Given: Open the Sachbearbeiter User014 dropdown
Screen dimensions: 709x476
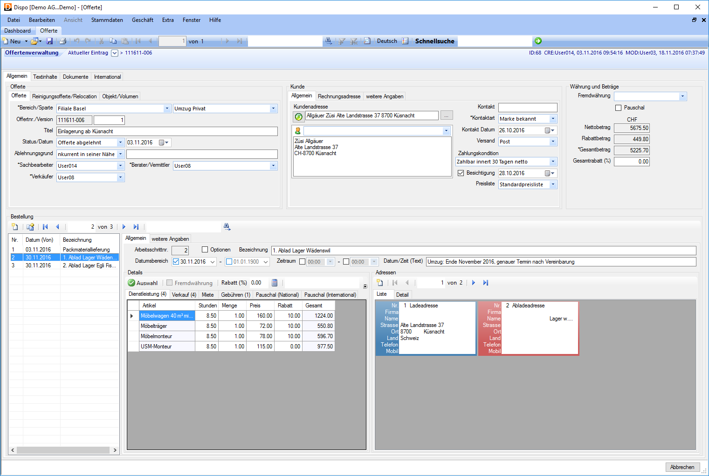Looking at the screenshot, I should click(120, 166).
